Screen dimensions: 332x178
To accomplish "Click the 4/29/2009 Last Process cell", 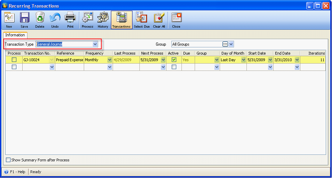I will click(x=126, y=60).
